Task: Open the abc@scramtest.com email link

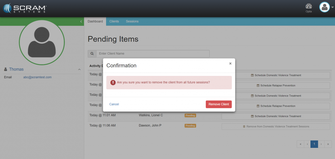Action: (37, 77)
